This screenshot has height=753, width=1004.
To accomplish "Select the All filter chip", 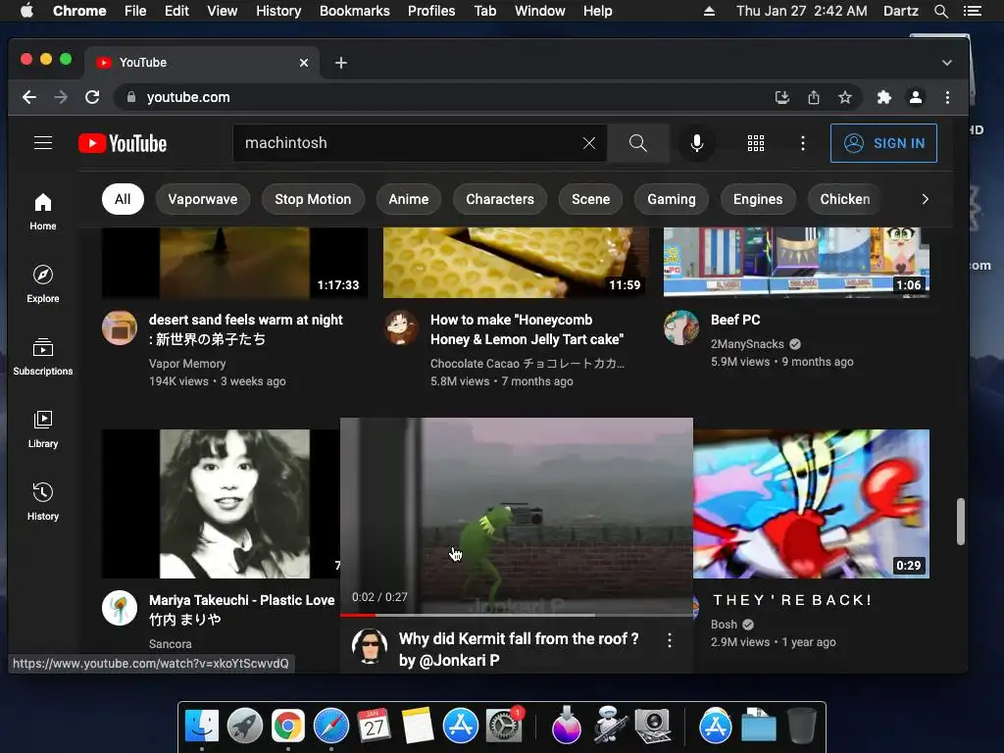I will [x=123, y=199].
